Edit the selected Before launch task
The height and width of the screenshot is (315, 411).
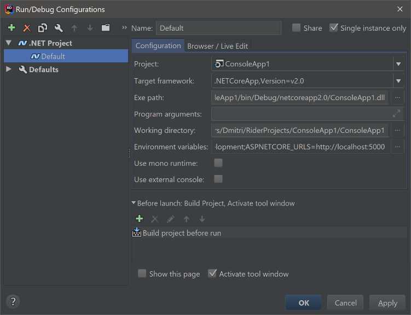170,219
